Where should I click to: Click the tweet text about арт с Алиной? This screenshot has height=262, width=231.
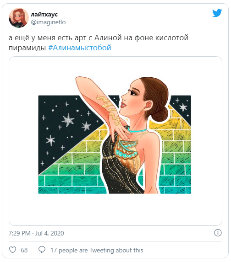pyautogui.click(x=99, y=43)
